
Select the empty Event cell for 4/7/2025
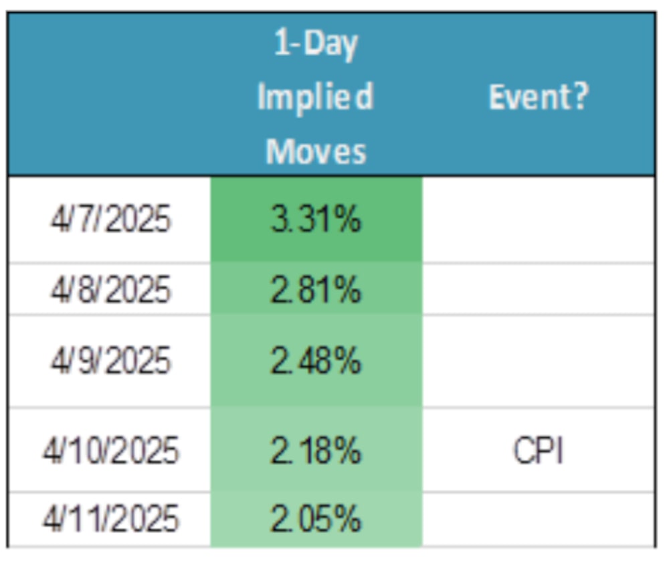539,220
